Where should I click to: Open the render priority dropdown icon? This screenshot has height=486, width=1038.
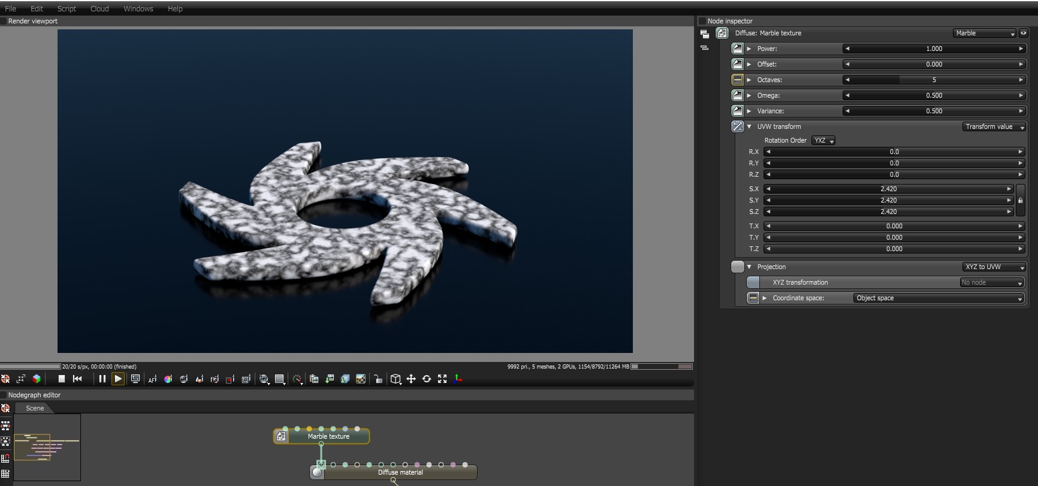point(297,379)
